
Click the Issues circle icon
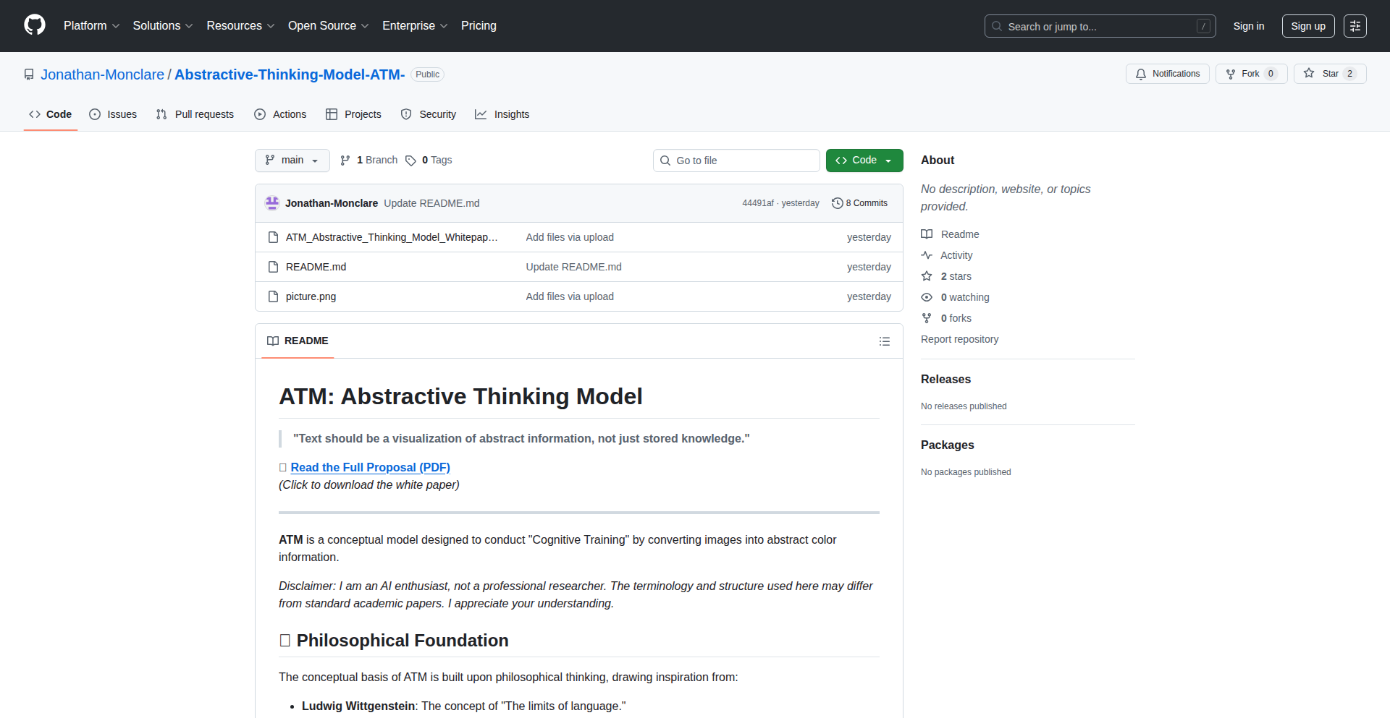(95, 114)
